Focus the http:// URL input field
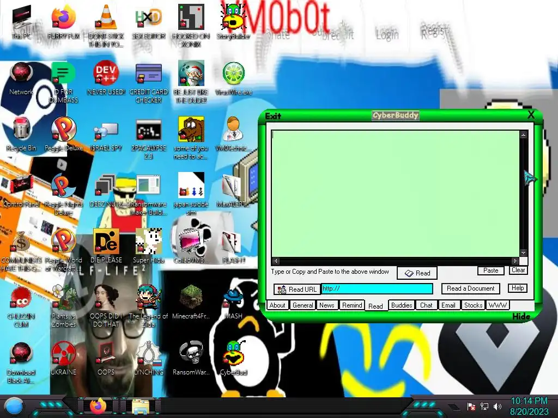The image size is (558, 418). (x=377, y=288)
